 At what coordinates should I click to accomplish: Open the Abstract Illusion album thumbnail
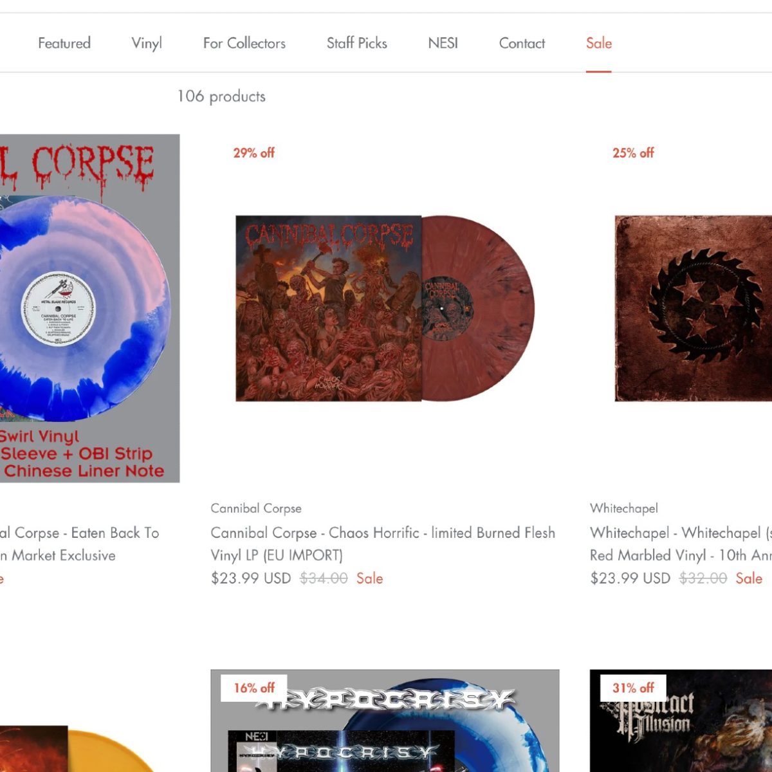[x=681, y=721]
